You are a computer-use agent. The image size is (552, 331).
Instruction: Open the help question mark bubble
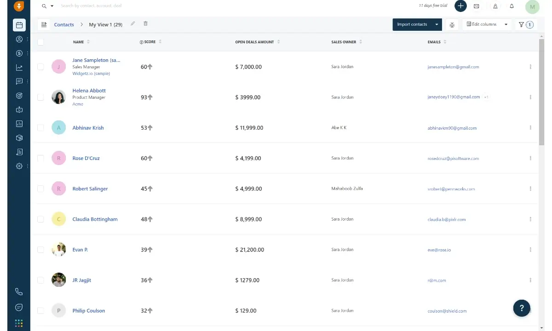point(521,308)
